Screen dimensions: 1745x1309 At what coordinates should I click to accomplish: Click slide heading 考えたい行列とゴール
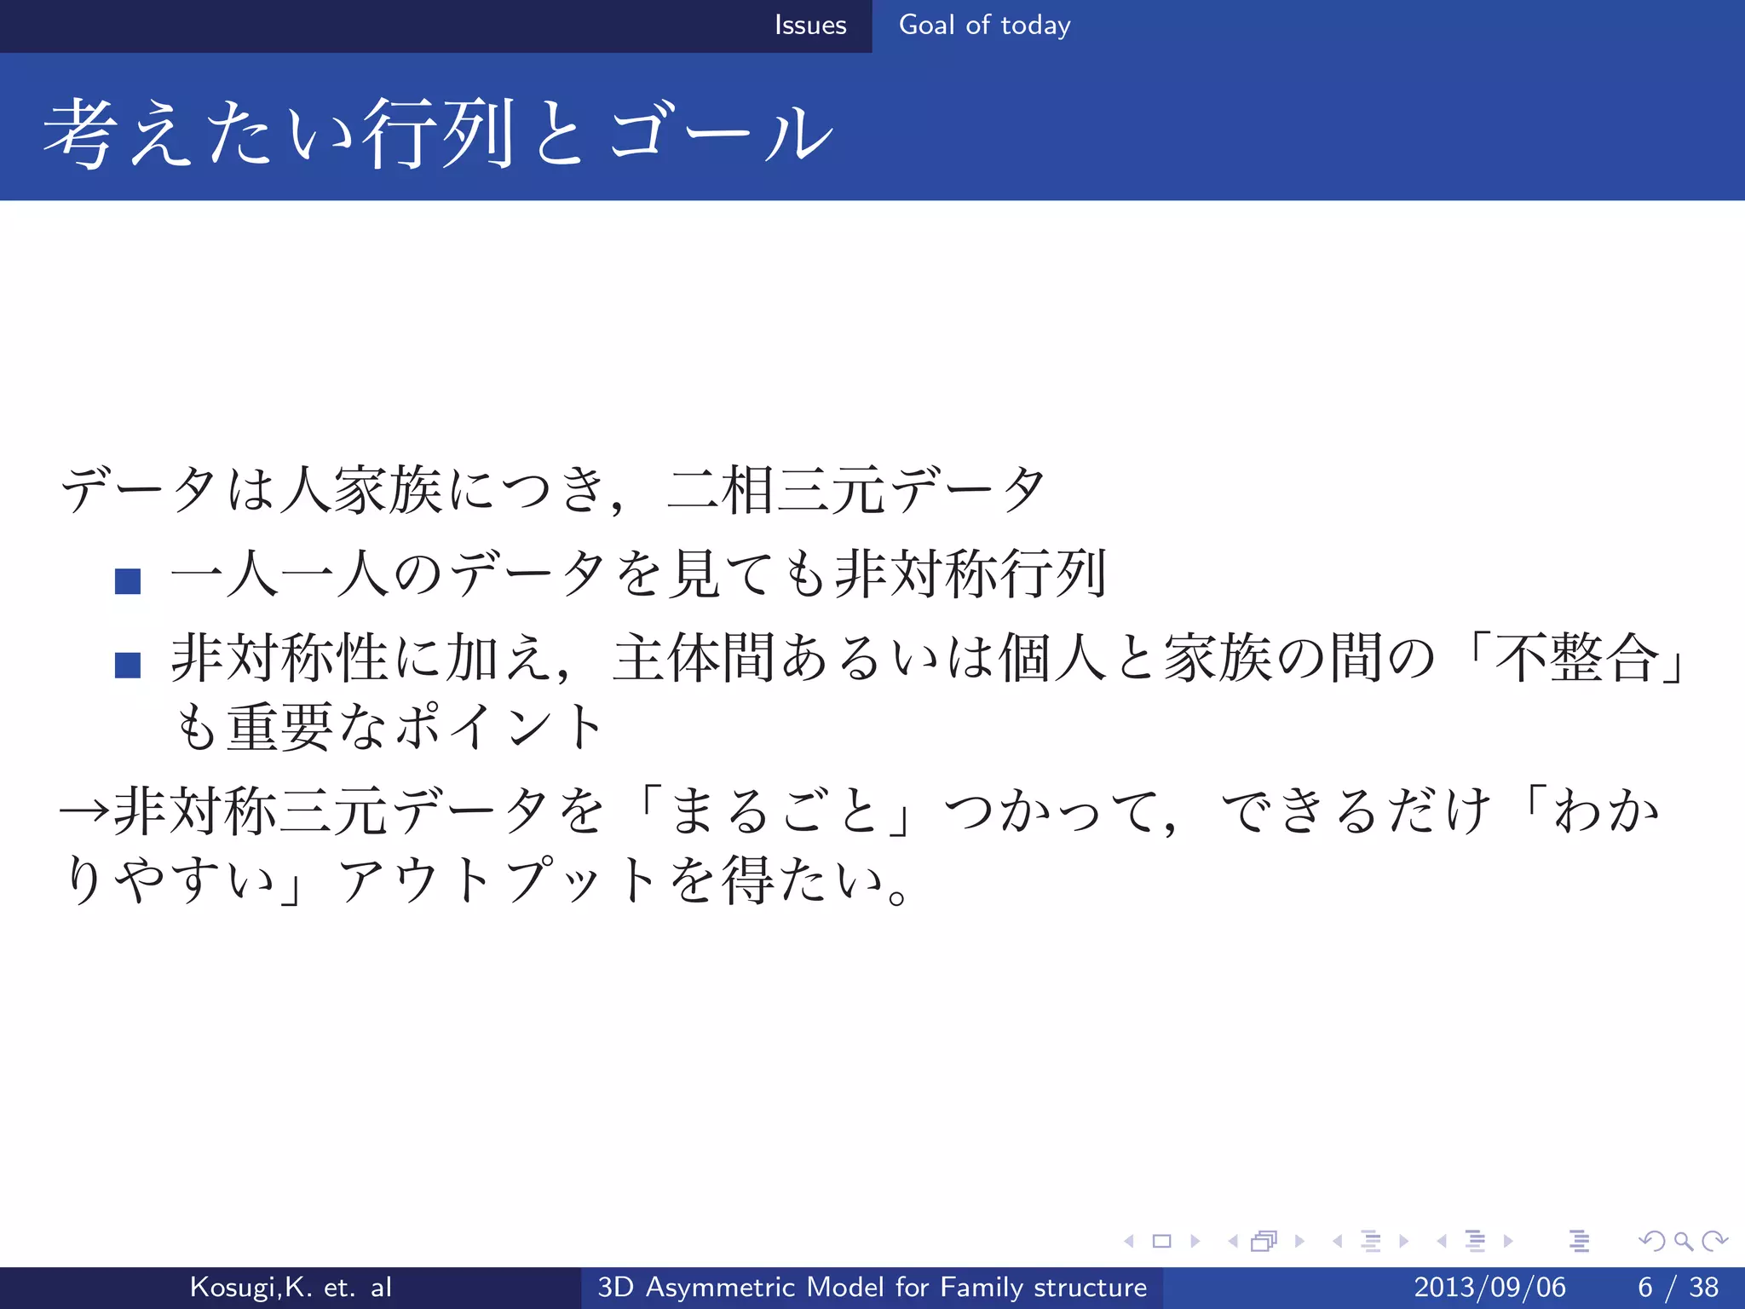pyautogui.click(x=438, y=132)
